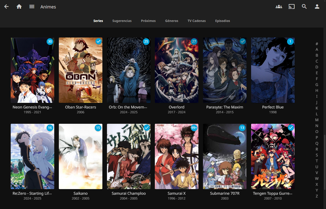This screenshot has width=326, height=209.
Task: Click the Overlord title link
Action: (x=176, y=107)
